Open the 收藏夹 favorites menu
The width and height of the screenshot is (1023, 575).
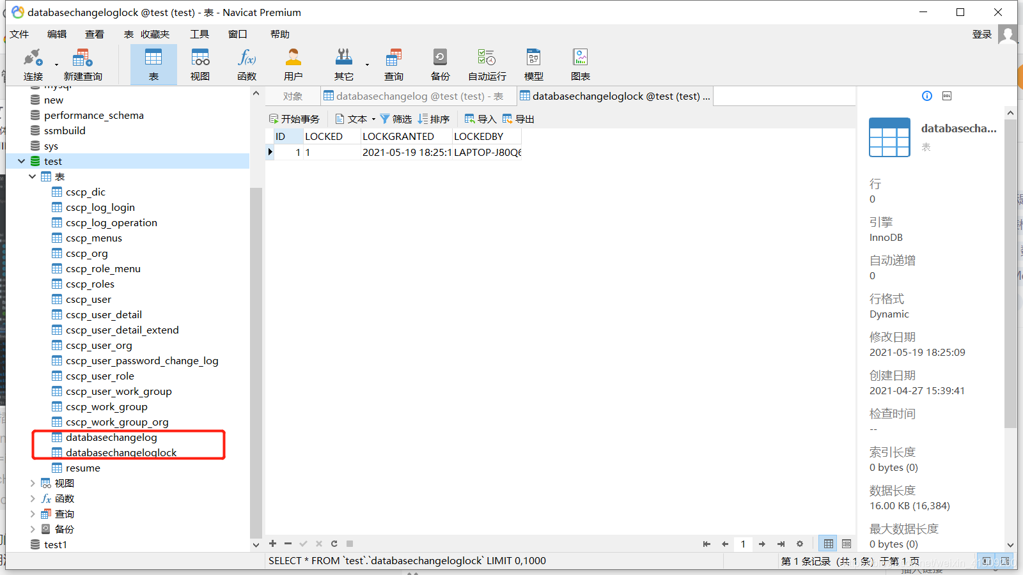click(x=155, y=34)
